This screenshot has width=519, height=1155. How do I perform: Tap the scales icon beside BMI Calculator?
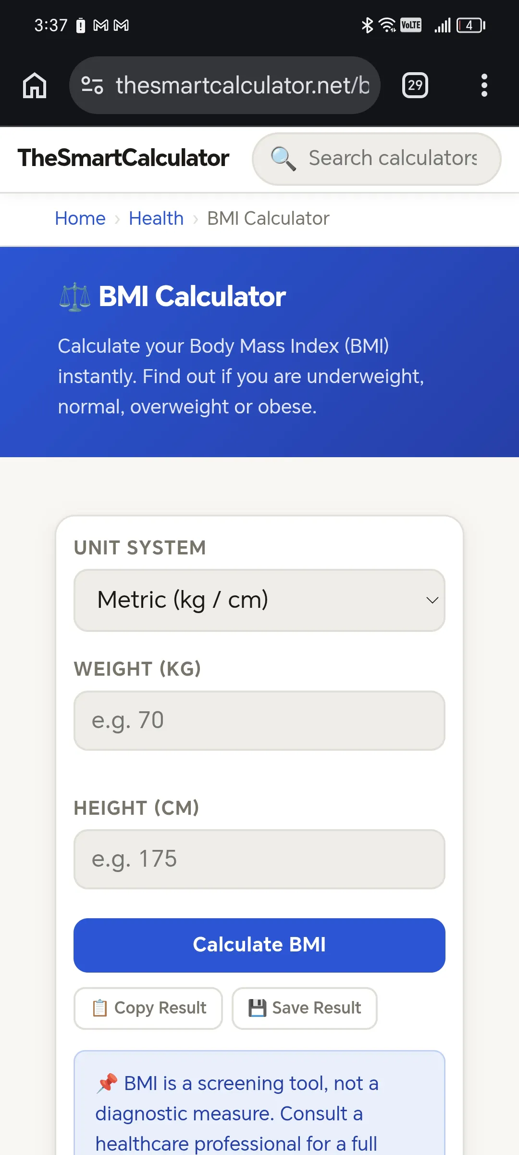point(74,297)
